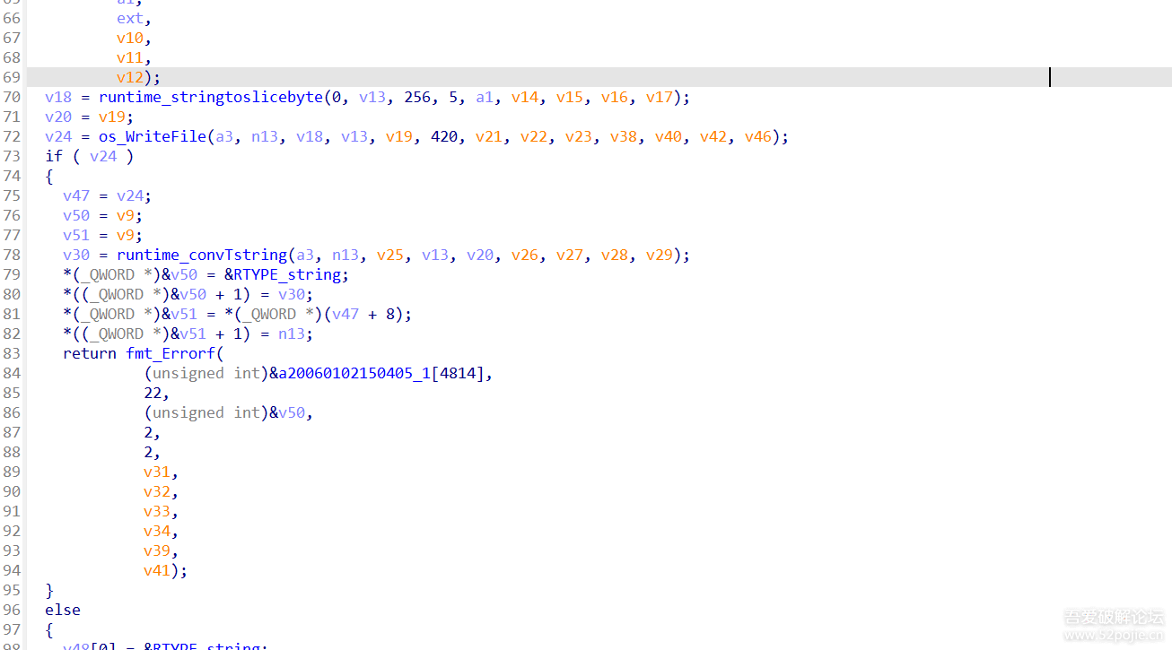Select line number 83 in the gutter
1172x650 pixels.
12,353
